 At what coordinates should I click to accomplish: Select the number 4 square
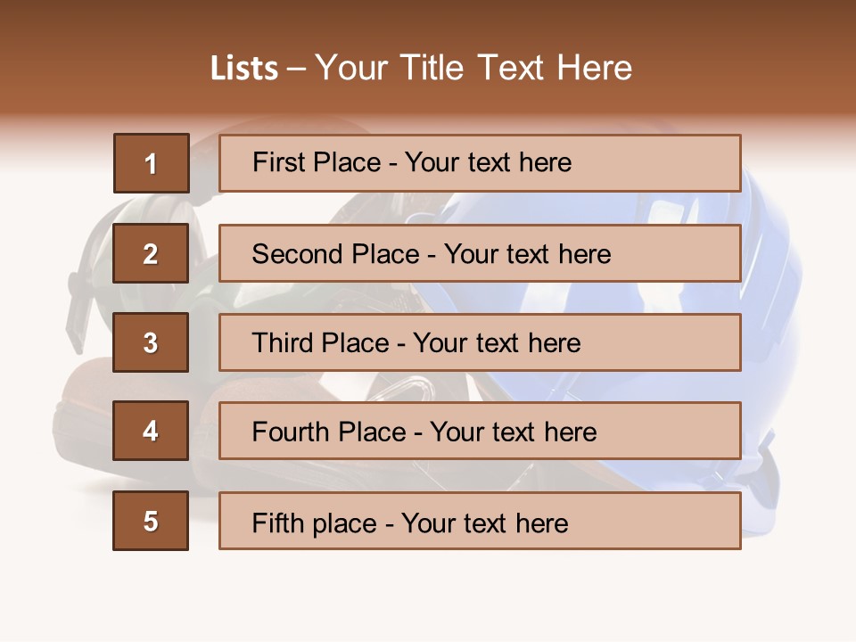tap(151, 431)
